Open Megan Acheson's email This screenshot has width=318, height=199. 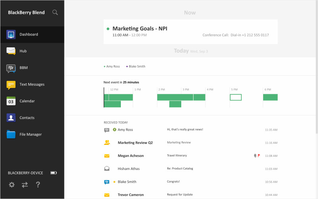tap(191, 156)
